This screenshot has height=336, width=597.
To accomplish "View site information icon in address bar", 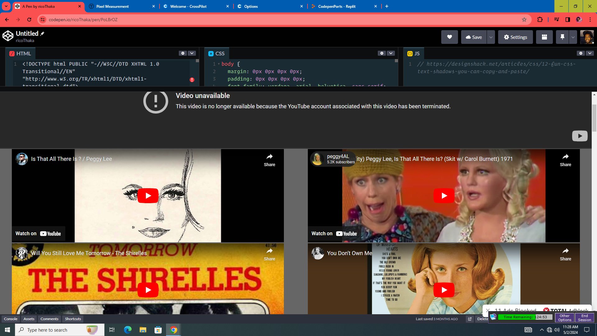I will [x=43, y=20].
